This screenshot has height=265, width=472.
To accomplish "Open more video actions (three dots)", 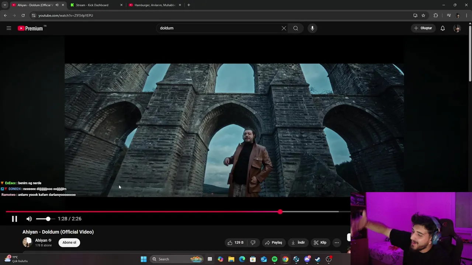I will 337,243.
